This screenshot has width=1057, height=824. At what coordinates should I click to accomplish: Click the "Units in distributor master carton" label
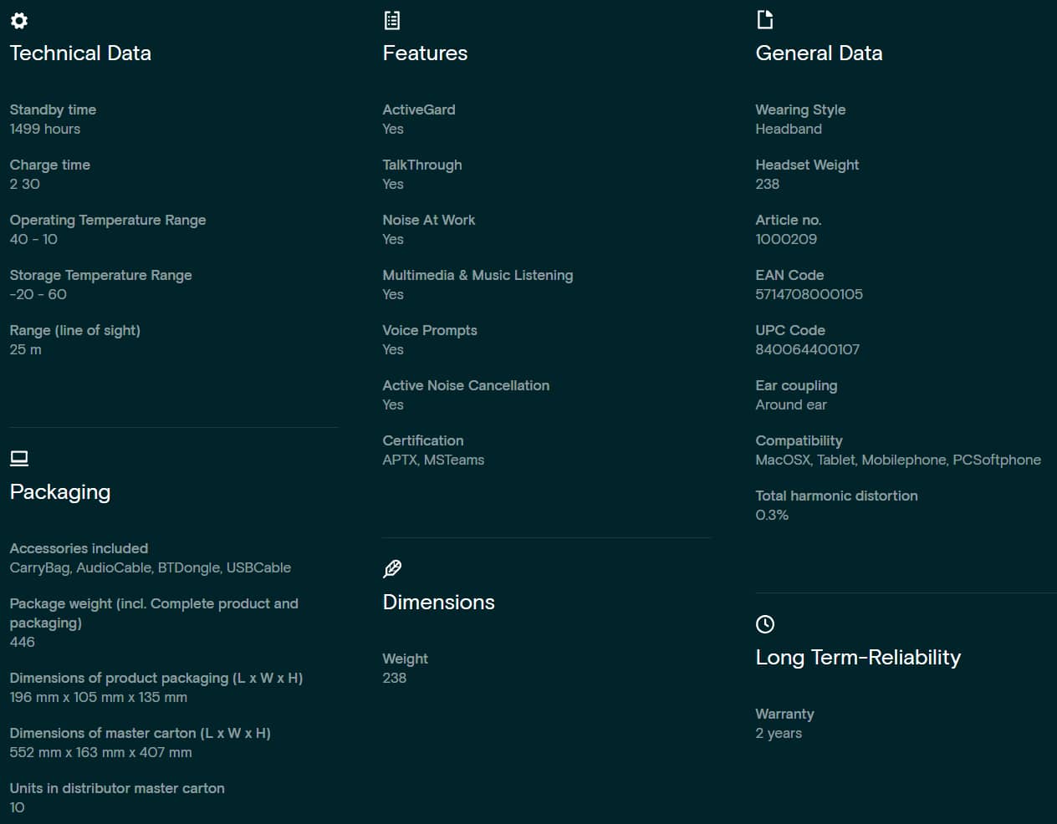click(x=117, y=788)
